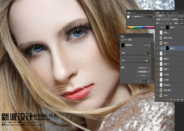
Task: Open the layer filter type dropdown
Action: click(x=160, y=16)
